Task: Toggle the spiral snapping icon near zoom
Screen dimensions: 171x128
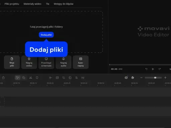Action: tap(133, 78)
